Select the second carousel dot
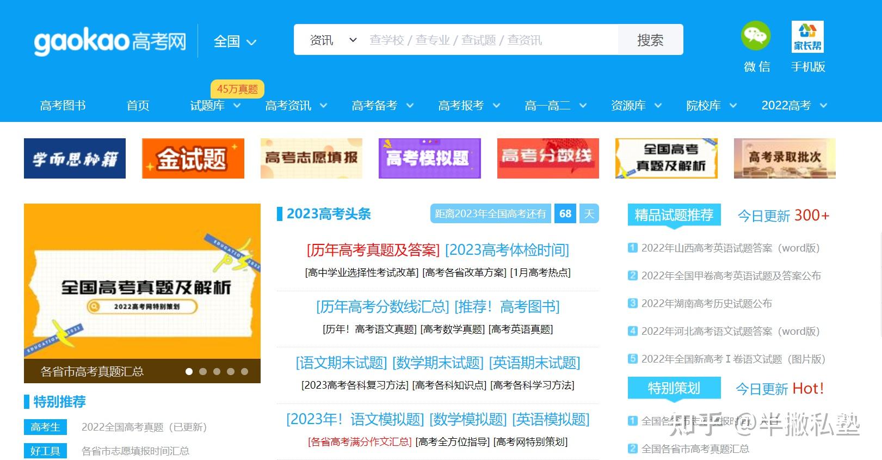This screenshot has height=460, width=882. click(203, 371)
